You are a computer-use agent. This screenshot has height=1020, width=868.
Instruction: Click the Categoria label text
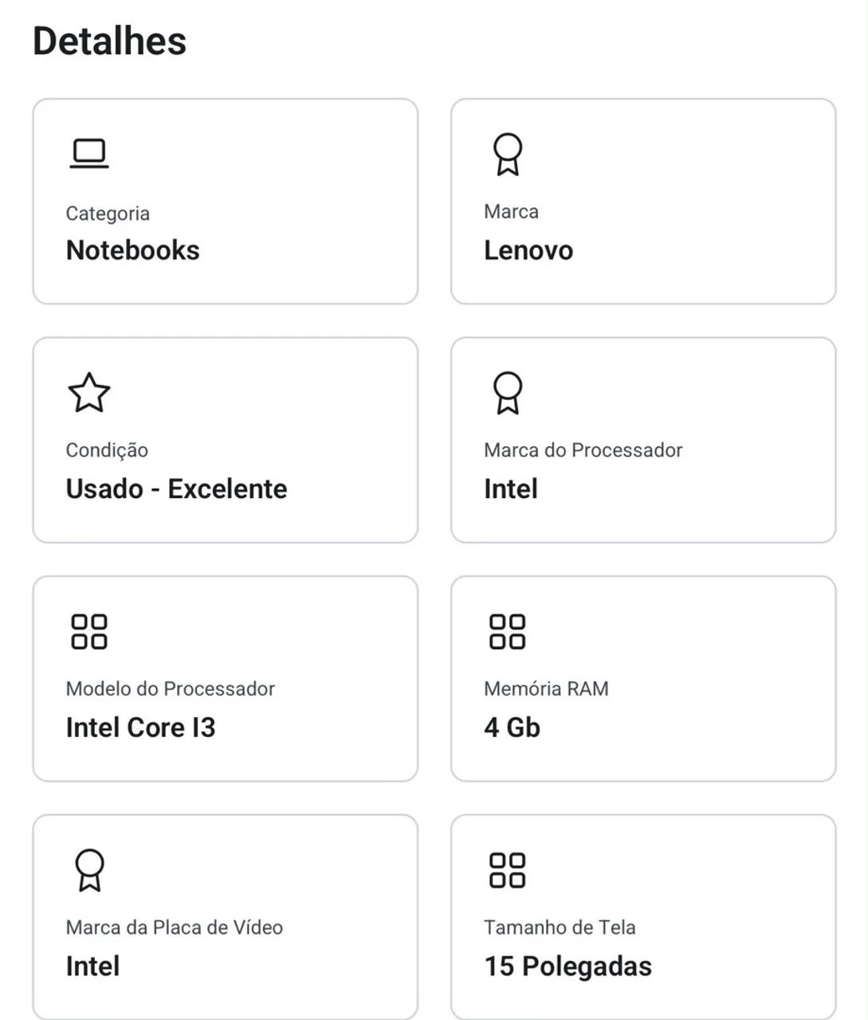[108, 214]
